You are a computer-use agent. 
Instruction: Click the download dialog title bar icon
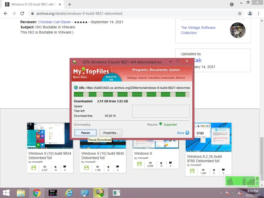pos(74,62)
